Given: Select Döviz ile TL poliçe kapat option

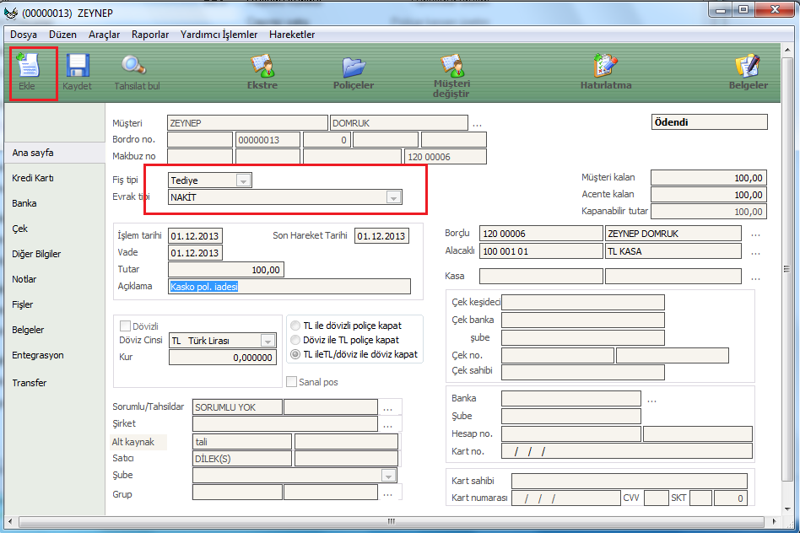Looking at the screenshot, I should (295, 340).
